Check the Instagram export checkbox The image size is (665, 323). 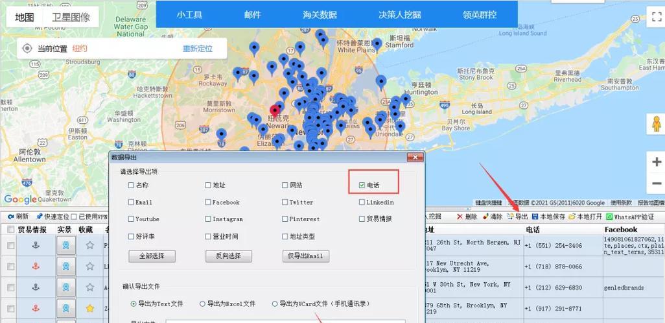coord(208,219)
